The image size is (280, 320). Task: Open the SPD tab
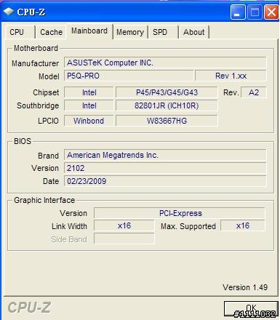163,32
